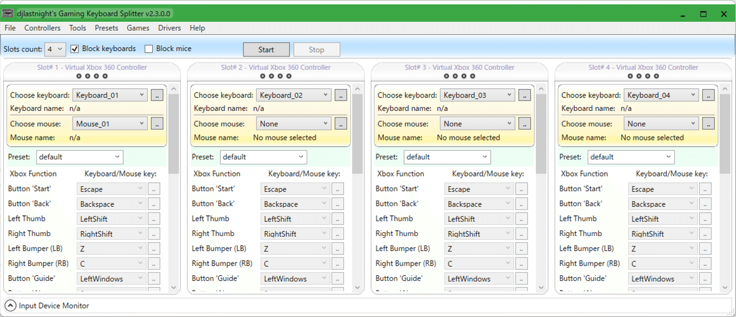Open Slot 4 Right Thumb RightShift dropdown
The height and width of the screenshot is (317, 736).
663,234
